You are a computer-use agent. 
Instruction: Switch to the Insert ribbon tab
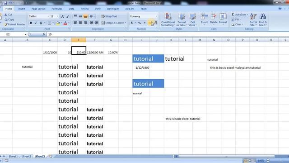tap(22, 9)
